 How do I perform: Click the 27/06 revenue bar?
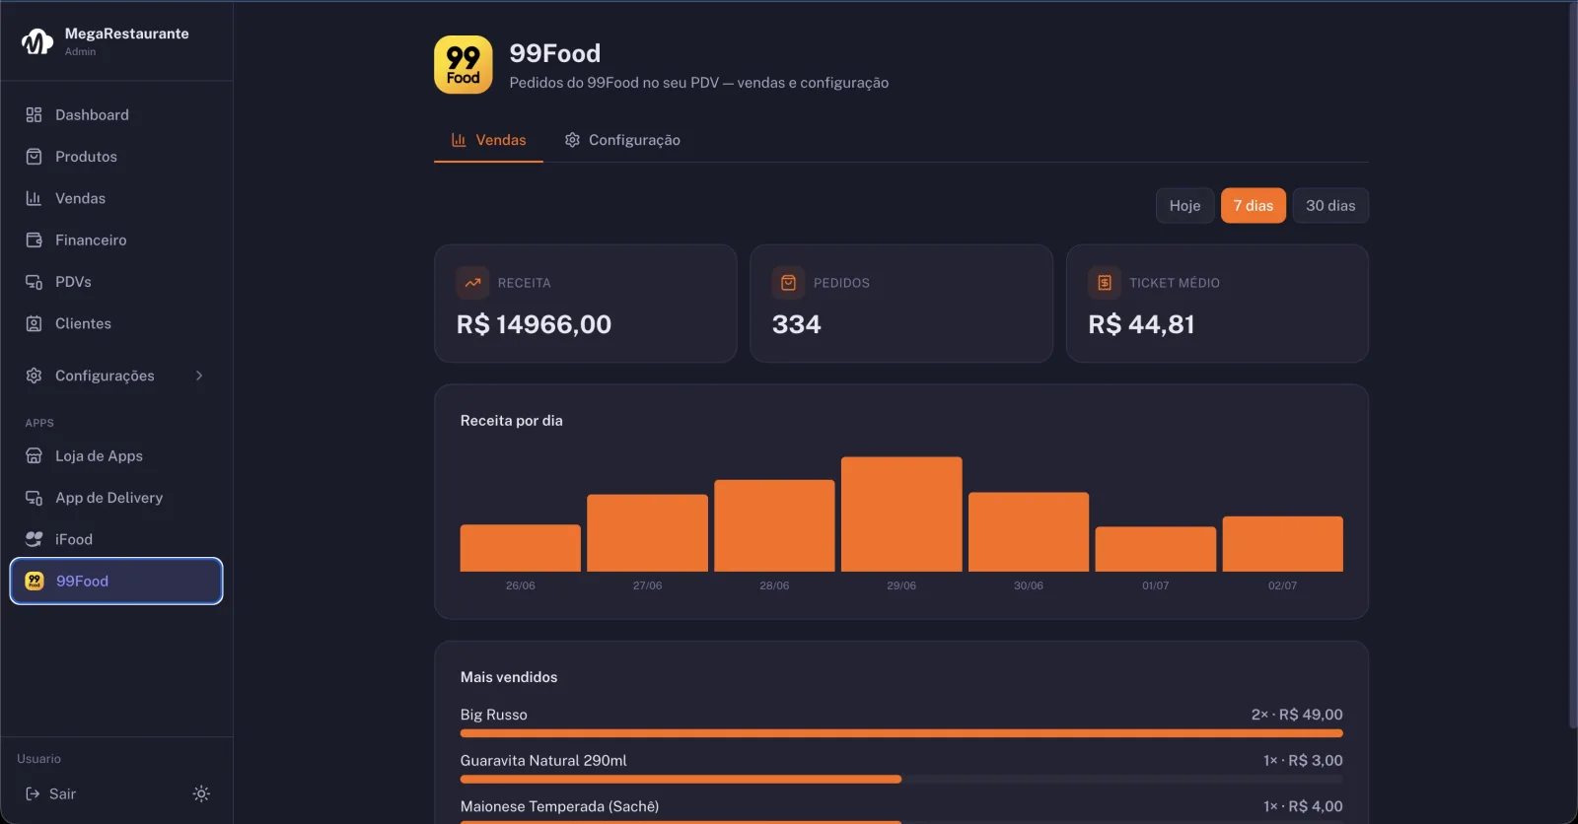coord(647,533)
